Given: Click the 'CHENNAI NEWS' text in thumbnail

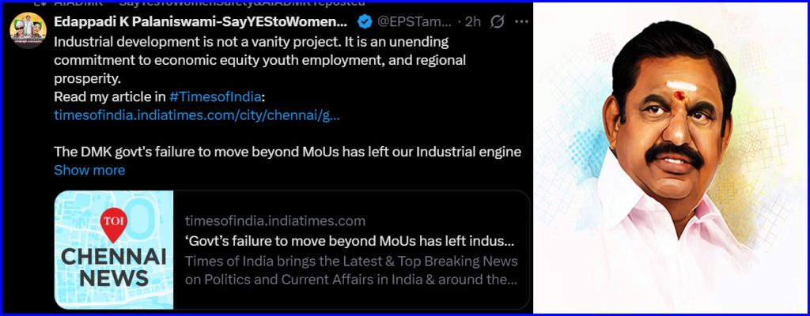Looking at the screenshot, I should tap(113, 267).
